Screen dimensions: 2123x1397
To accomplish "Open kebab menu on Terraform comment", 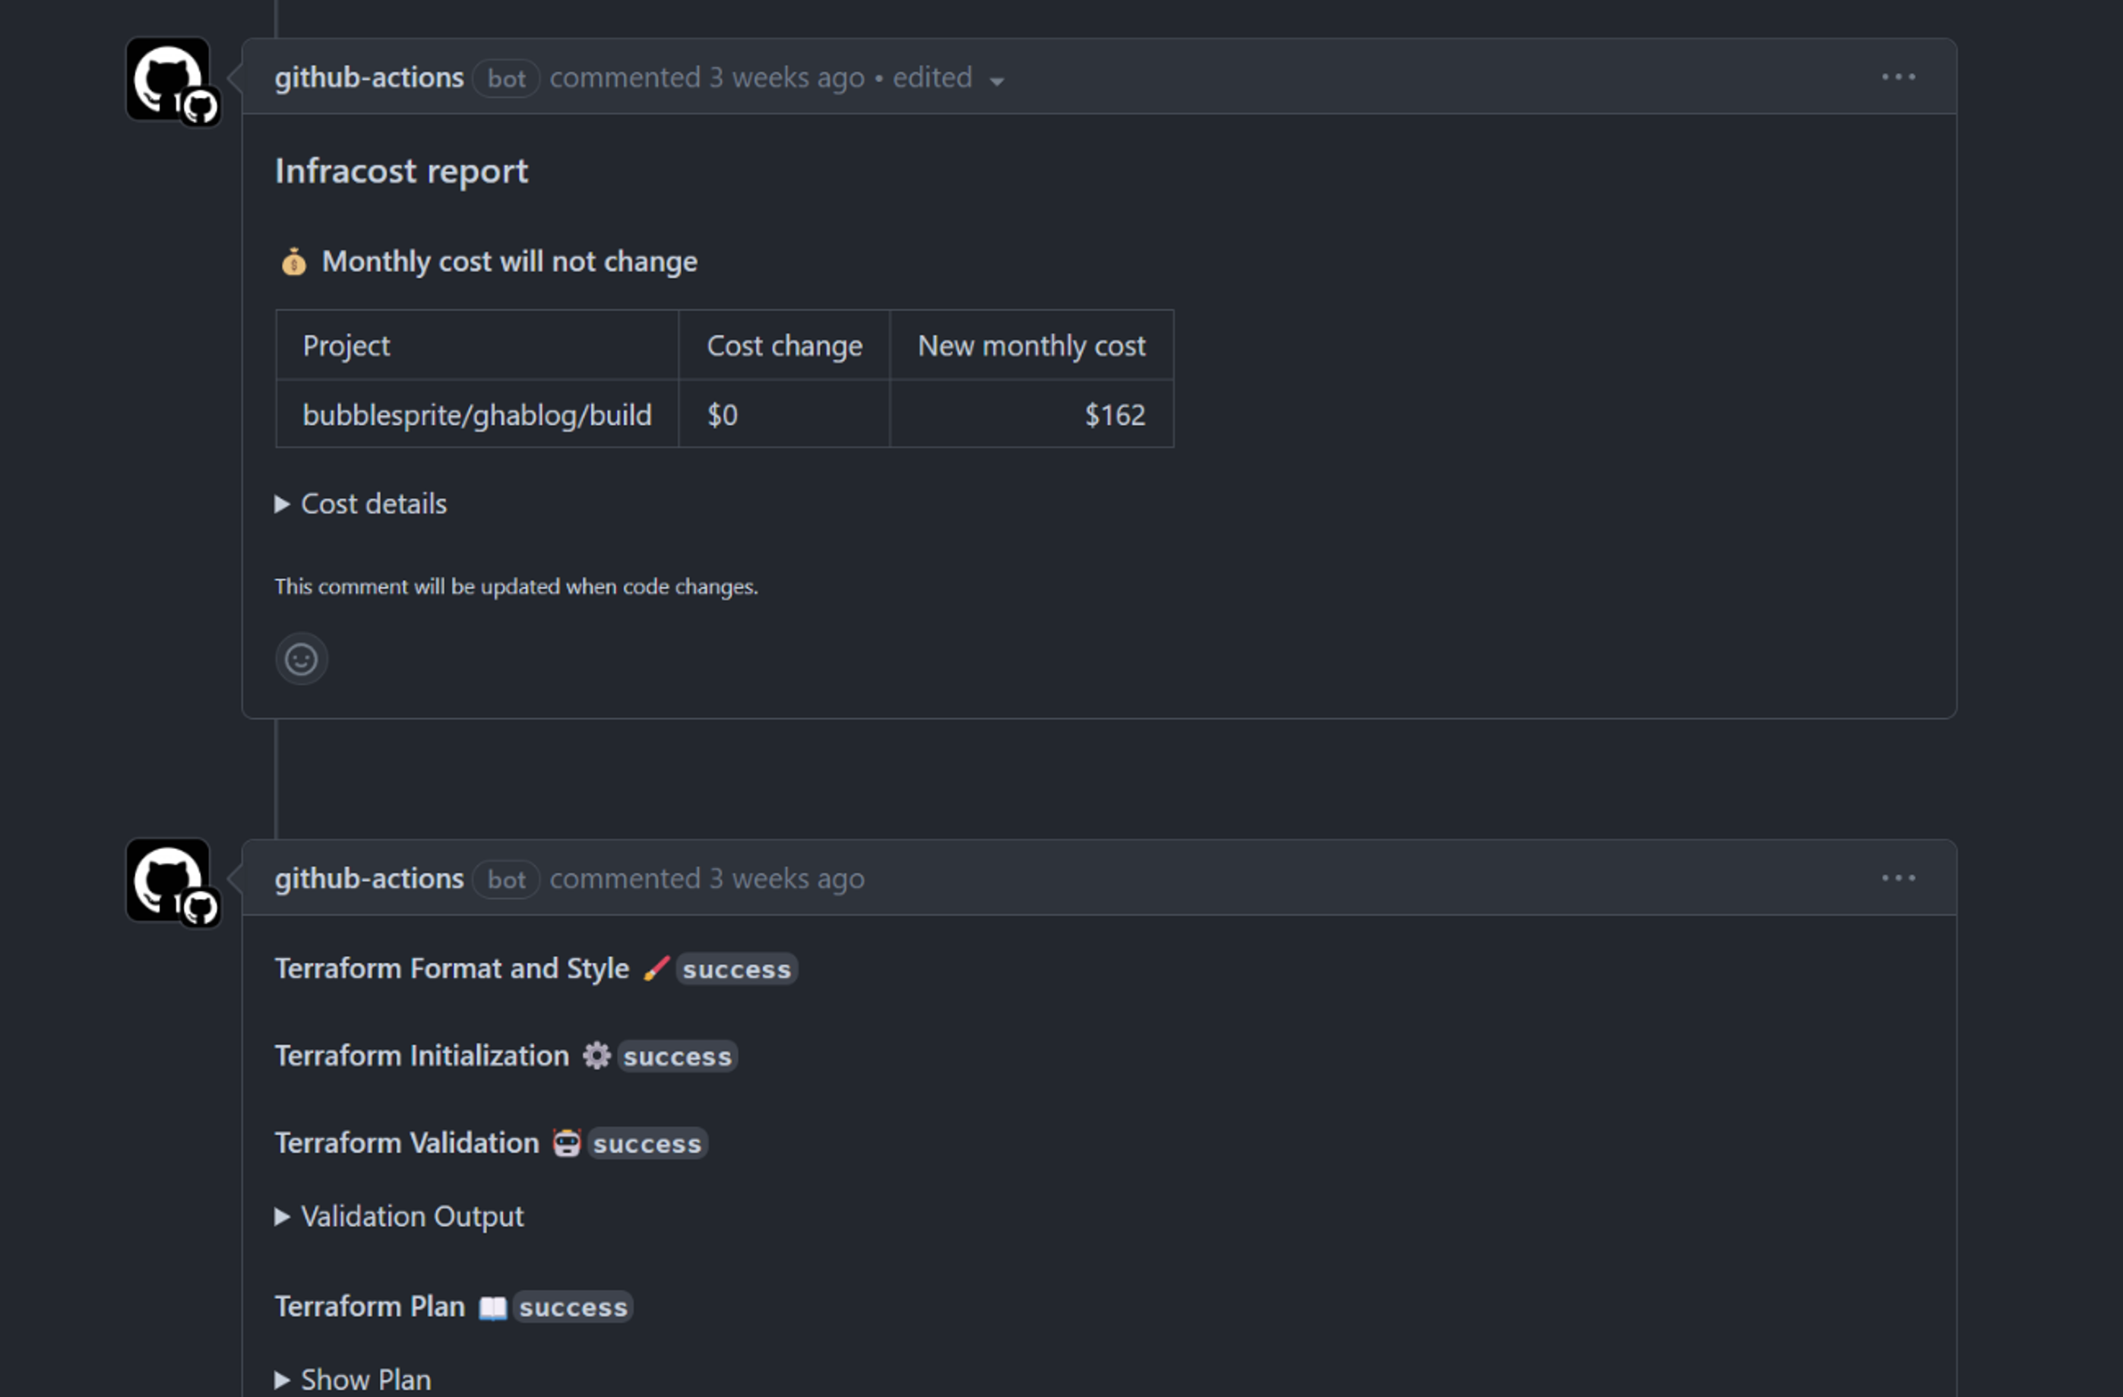I will point(1898,878).
